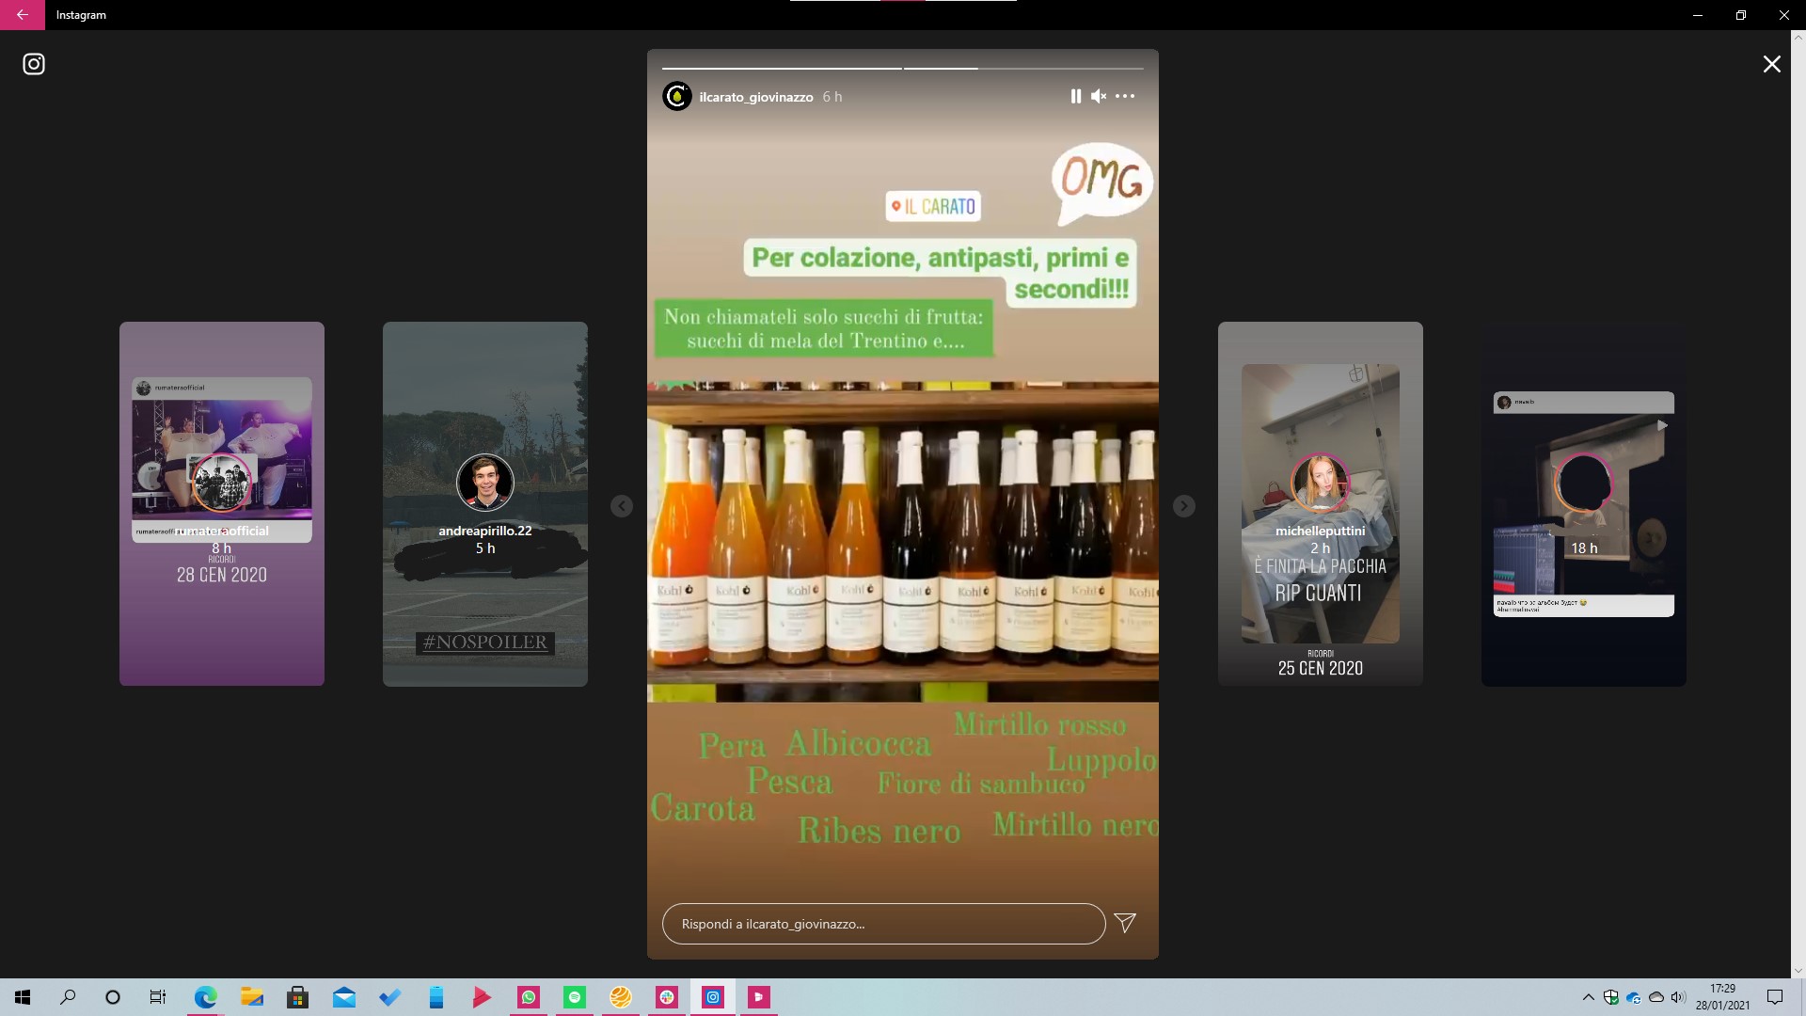Image resolution: width=1806 pixels, height=1016 pixels.
Task: Tap the IL CARATO location sticker
Action: 933,206
